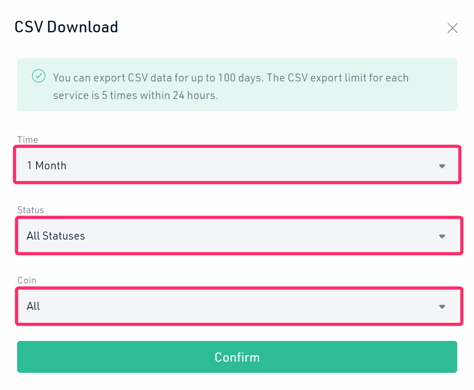The height and width of the screenshot is (390, 474).
Task: Click the Coin dropdown arrow icon
Action: pyautogui.click(x=442, y=307)
